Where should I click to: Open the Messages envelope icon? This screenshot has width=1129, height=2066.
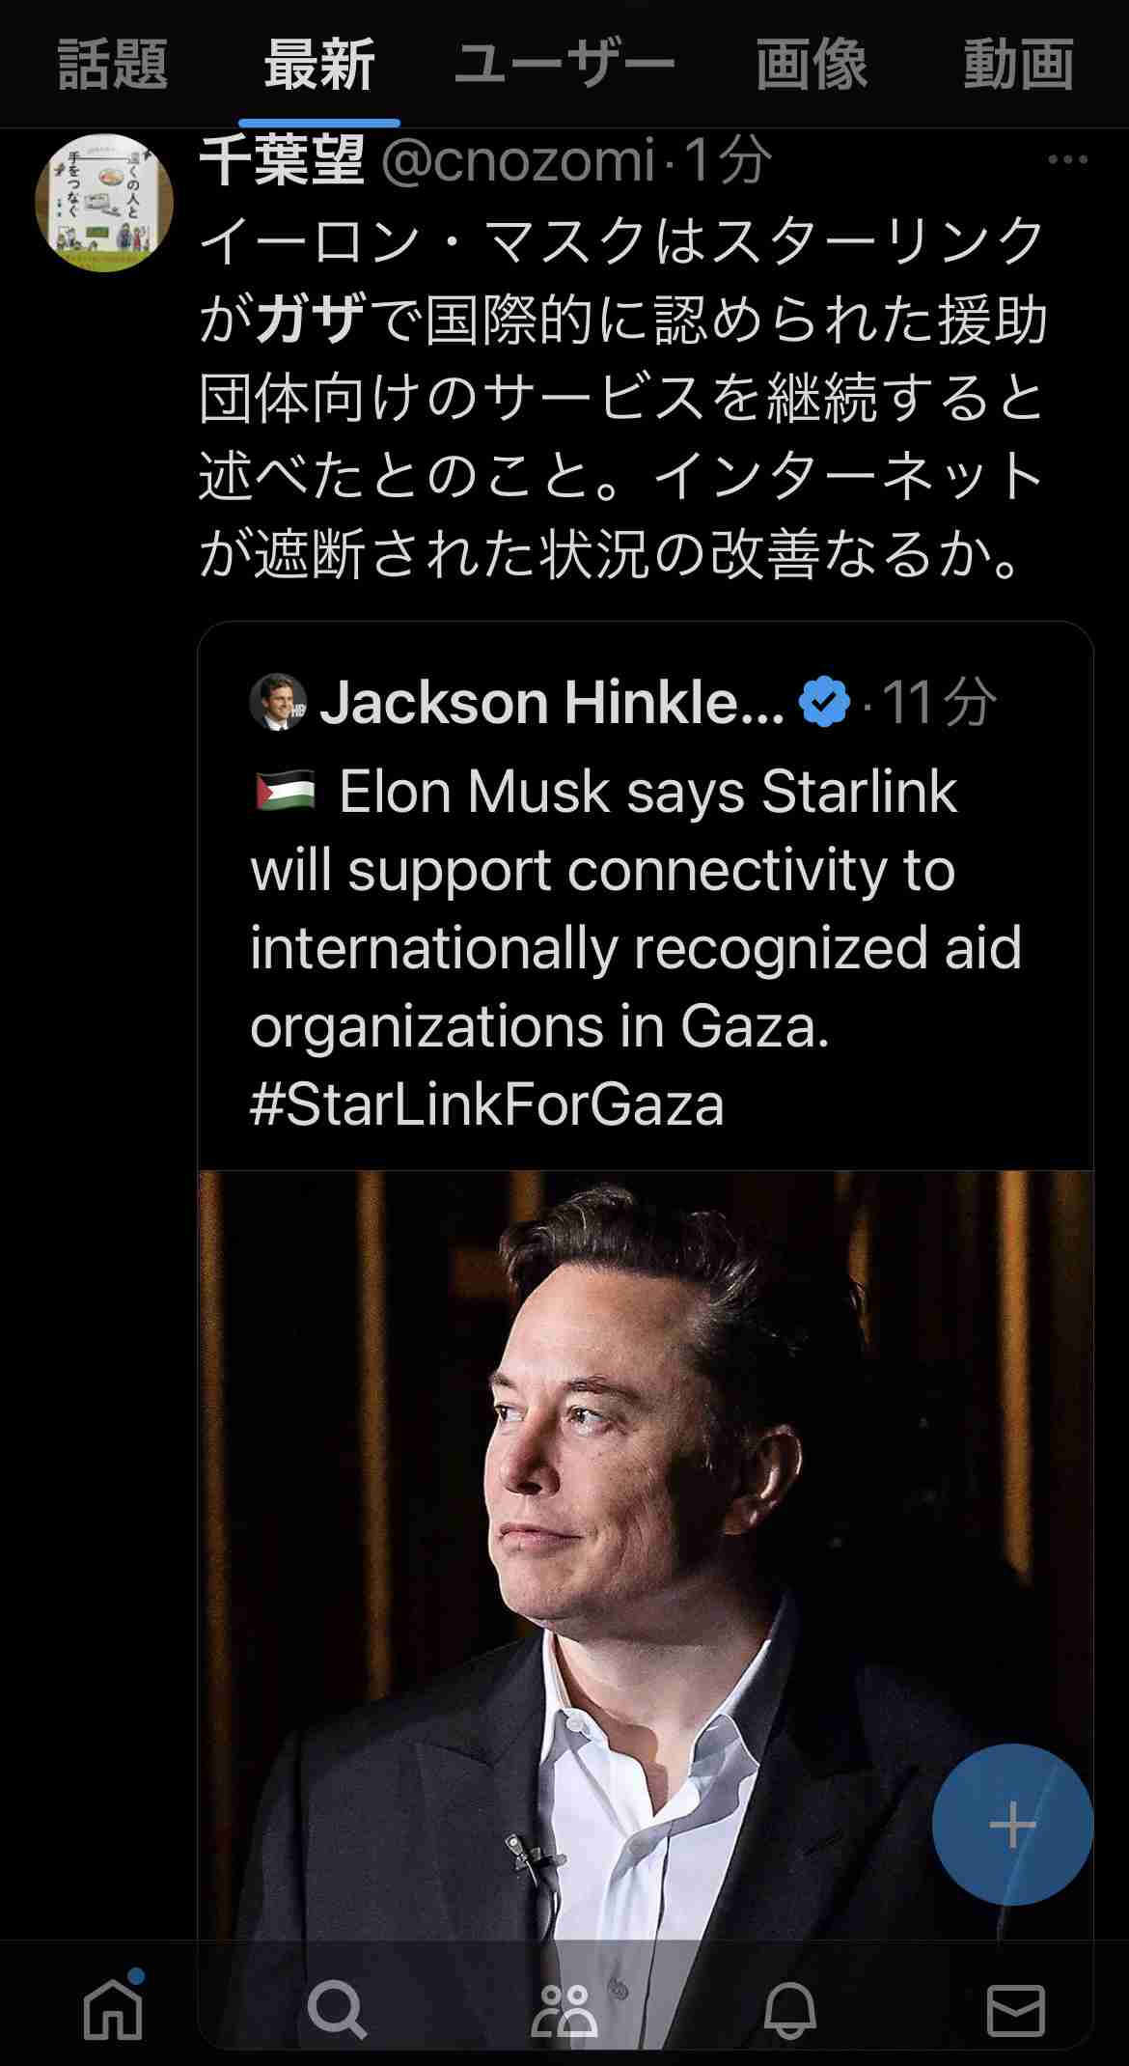click(x=1015, y=2011)
